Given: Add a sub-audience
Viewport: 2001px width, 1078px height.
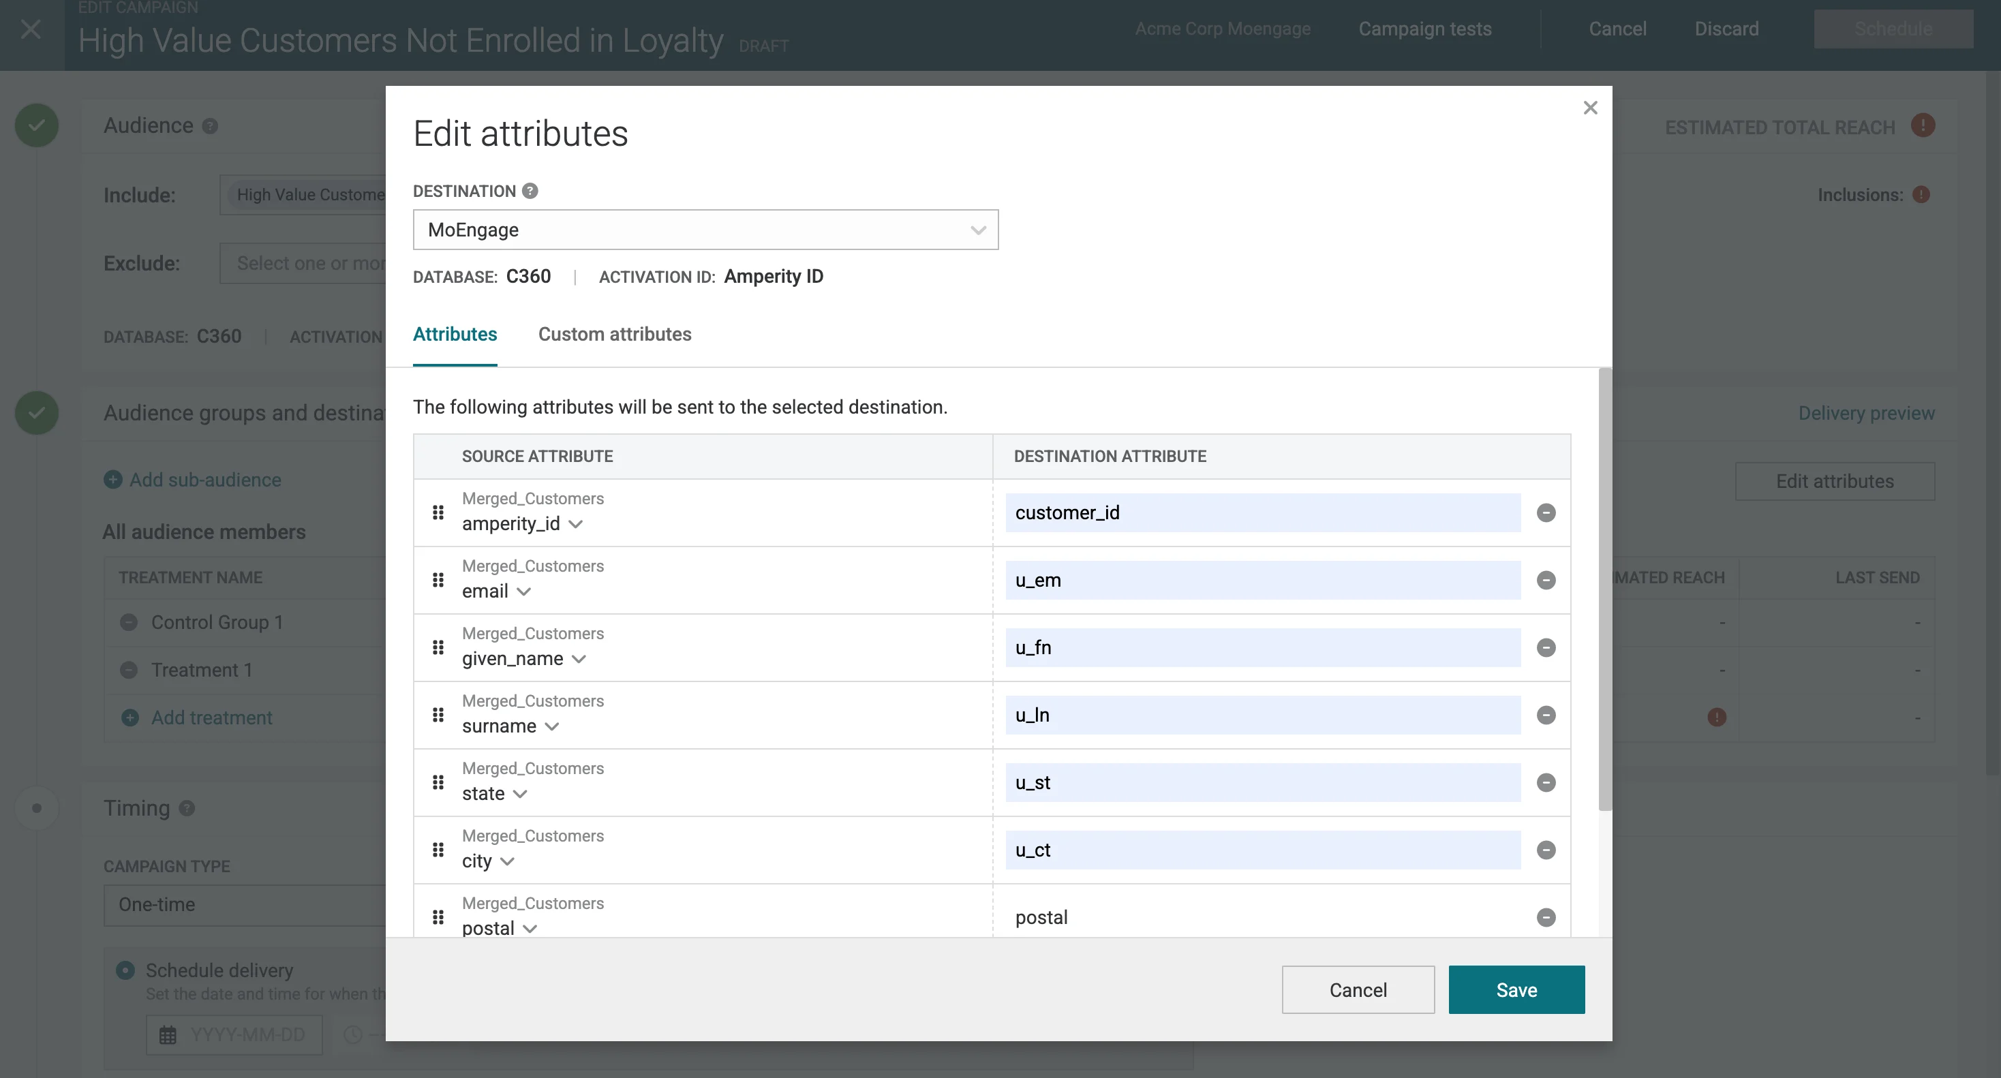Looking at the screenshot, I should point(193,480).
